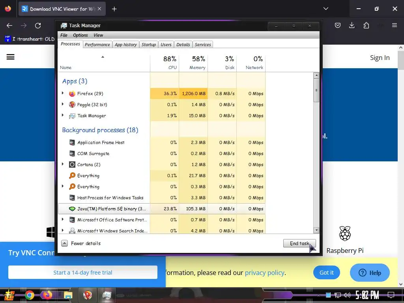Click the Cortana (2) process icon
This screenshot has width=404, height=303.
[x=72, y=165]
